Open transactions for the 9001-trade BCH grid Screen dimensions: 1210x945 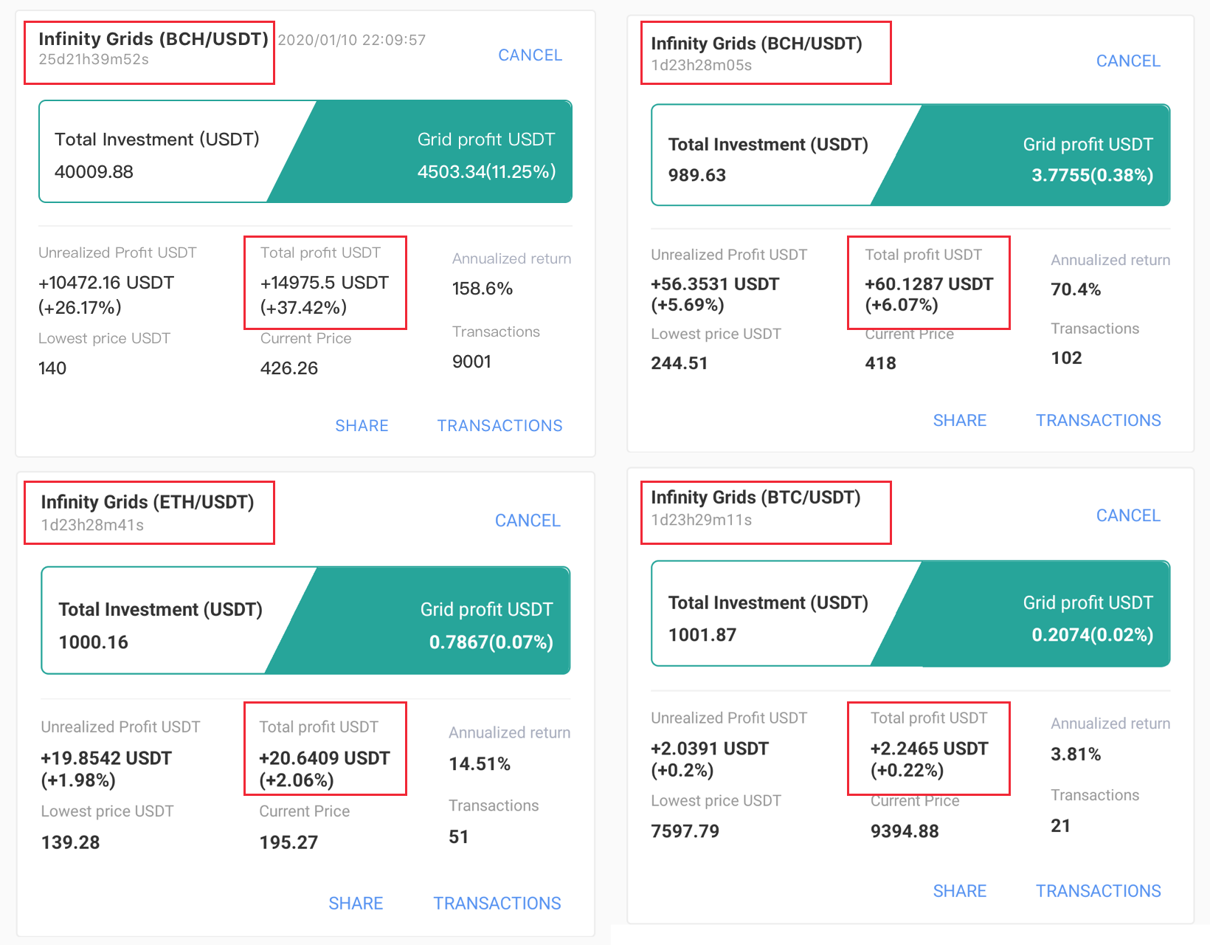click(499, 425)
